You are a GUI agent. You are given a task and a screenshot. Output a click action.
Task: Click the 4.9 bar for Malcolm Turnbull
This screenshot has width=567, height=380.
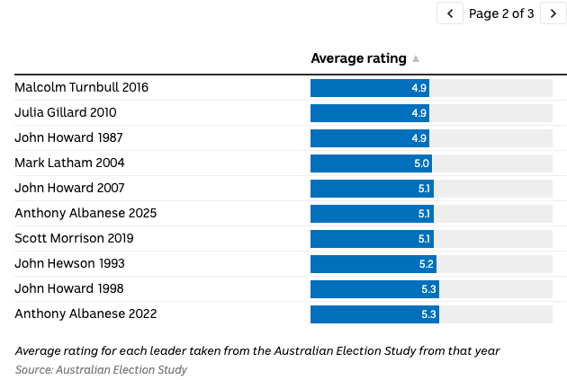click(x=369, y=88)
